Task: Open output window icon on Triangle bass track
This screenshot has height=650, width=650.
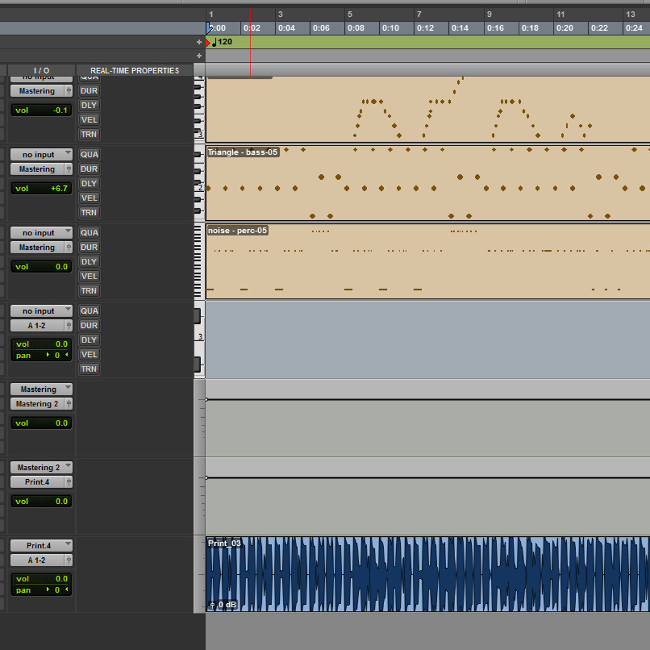Action: coord(69,169)
